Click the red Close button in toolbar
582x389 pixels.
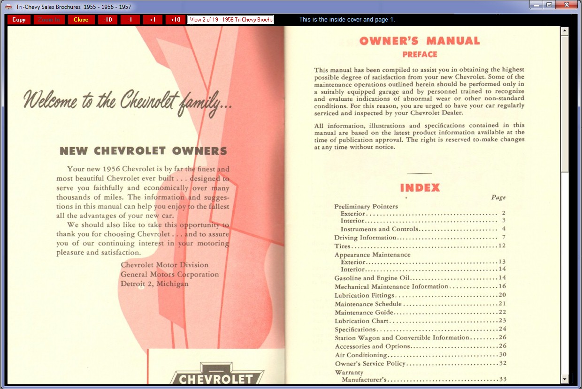81,20
